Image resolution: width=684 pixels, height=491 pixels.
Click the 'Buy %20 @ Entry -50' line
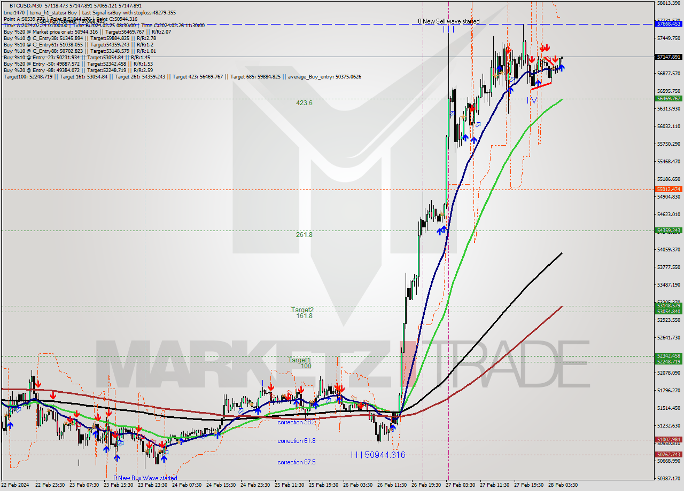click(78, 64)
